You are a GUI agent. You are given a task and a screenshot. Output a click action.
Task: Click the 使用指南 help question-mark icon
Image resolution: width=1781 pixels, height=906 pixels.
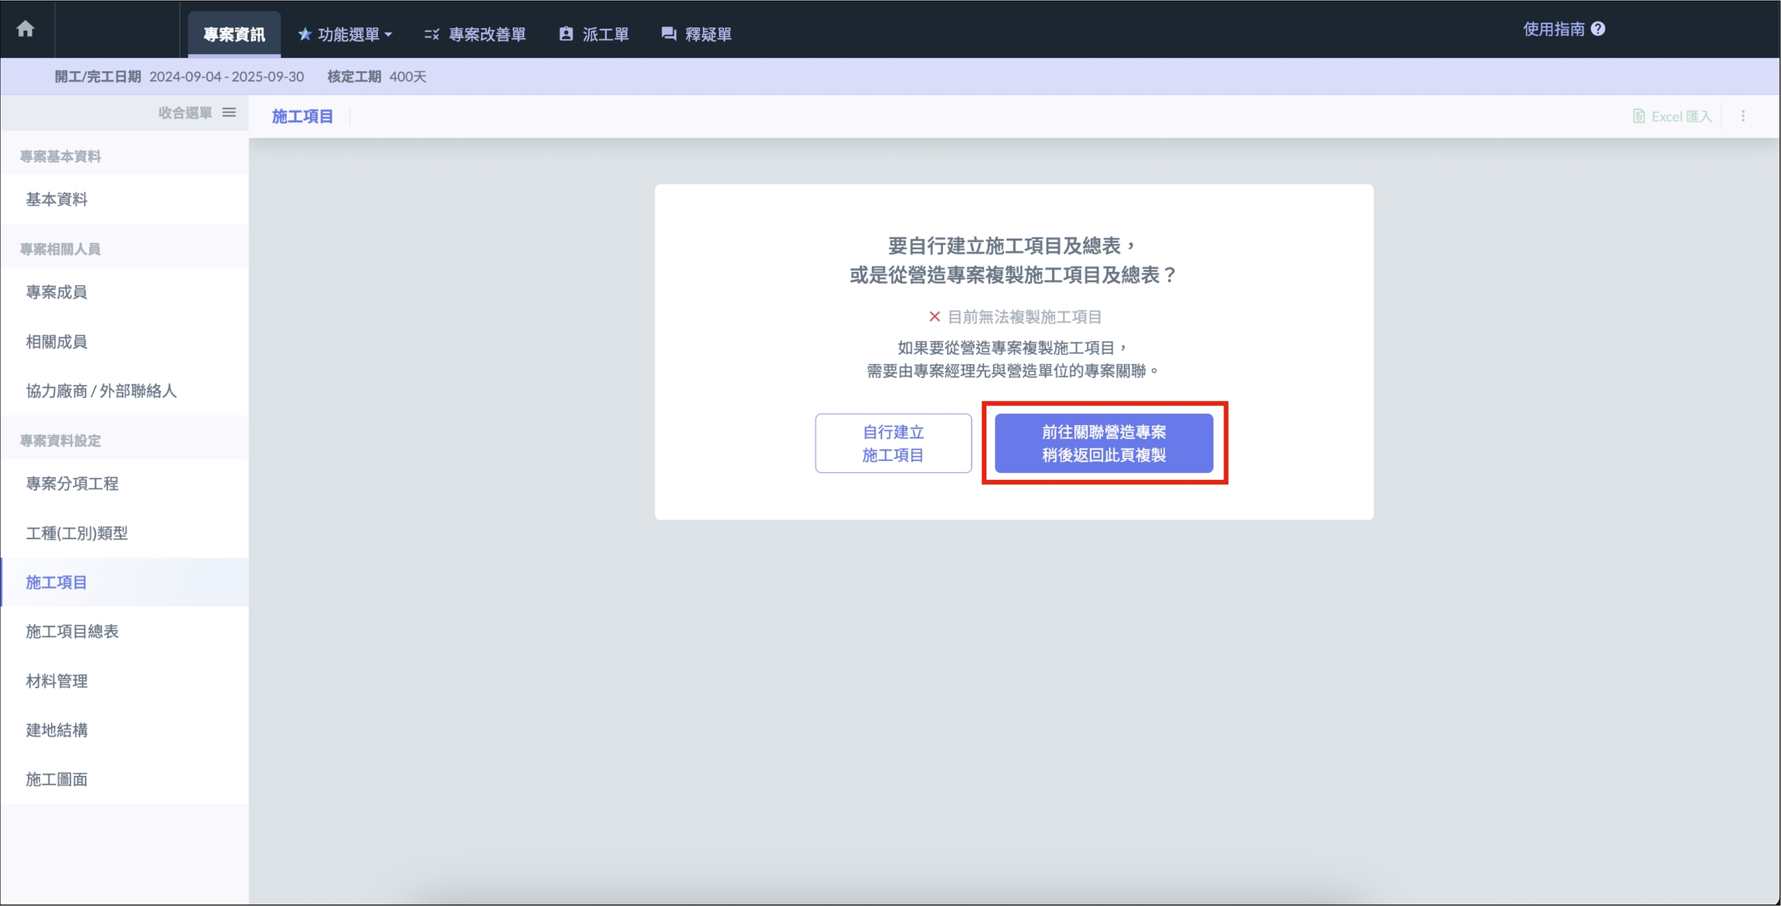(1598, 29)
